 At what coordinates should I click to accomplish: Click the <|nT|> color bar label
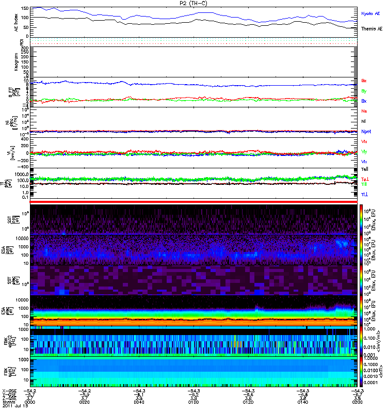380,371
